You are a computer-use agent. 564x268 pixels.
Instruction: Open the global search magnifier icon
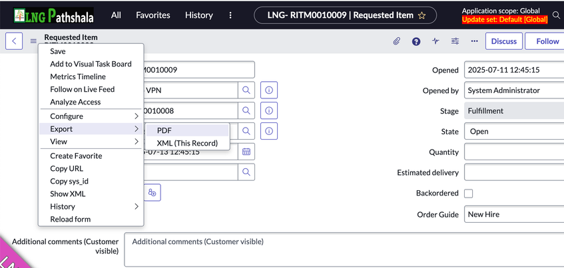click(557, 15)
